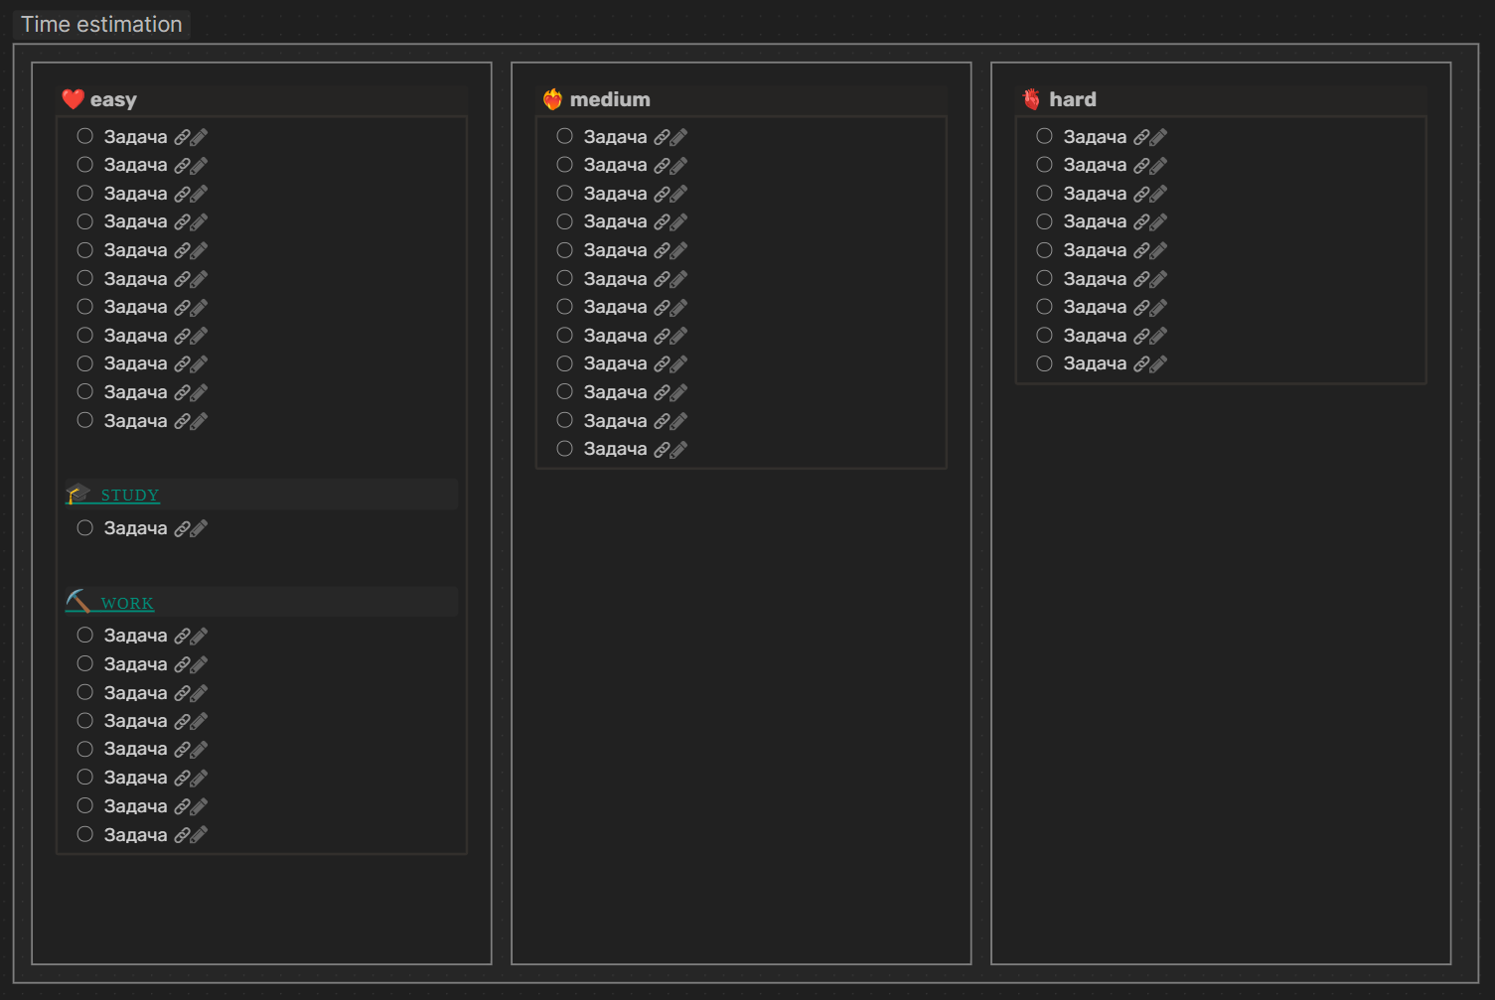
Task: Click pencil icon of first WORK task
Action: click(x=199, y=637)
